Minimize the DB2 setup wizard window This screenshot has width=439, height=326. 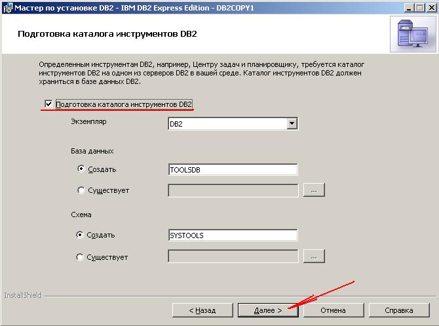pos(409,8)
